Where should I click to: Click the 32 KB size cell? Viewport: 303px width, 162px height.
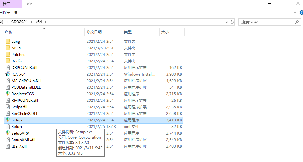tap(176, 127)
